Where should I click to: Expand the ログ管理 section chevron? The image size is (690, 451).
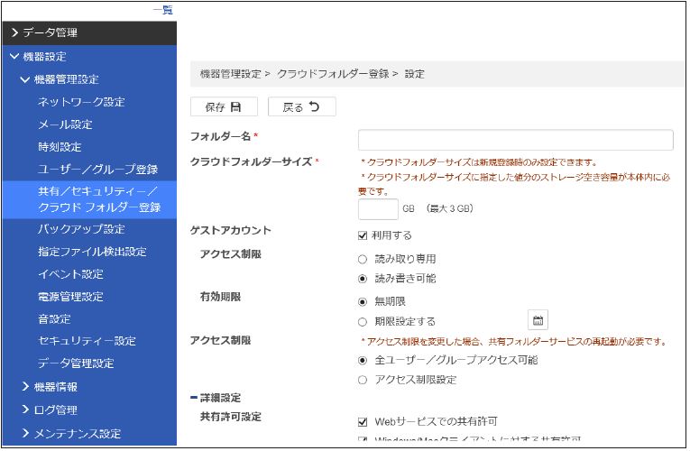(x=25, y=410)
